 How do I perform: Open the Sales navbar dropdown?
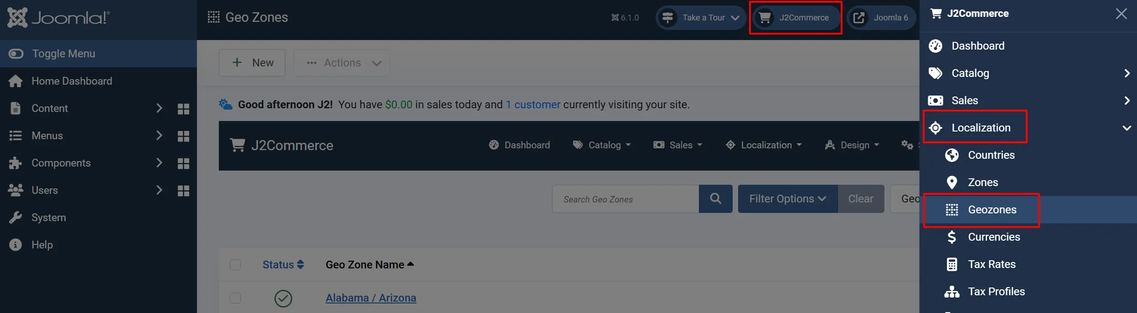tap(678, 145)
